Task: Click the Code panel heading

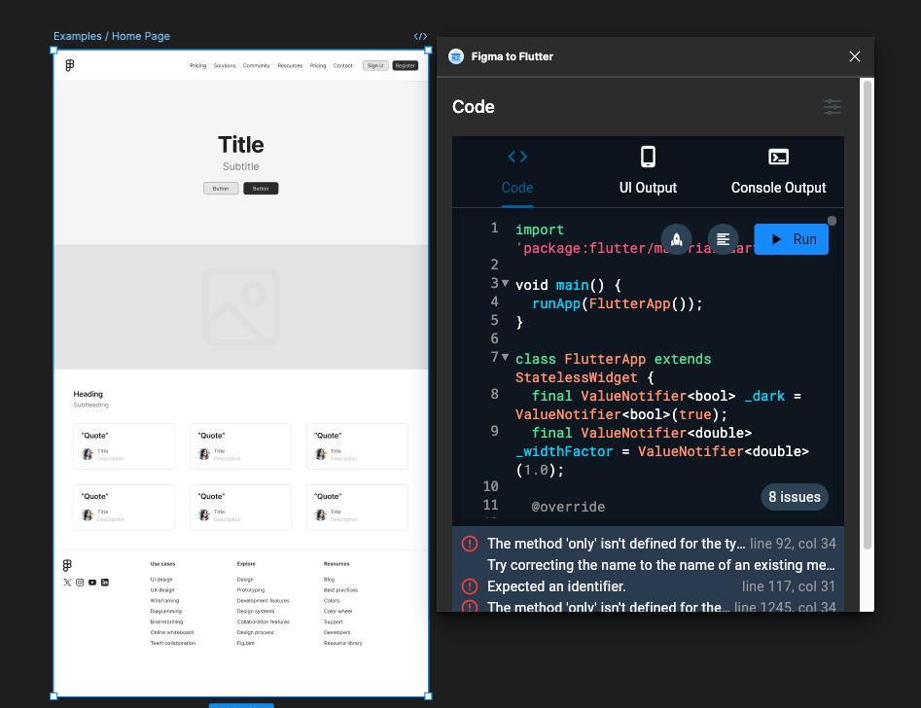Action: coord(474,107)
